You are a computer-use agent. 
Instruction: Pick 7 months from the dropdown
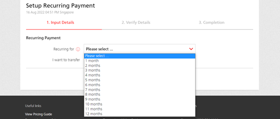coord(93,90)
